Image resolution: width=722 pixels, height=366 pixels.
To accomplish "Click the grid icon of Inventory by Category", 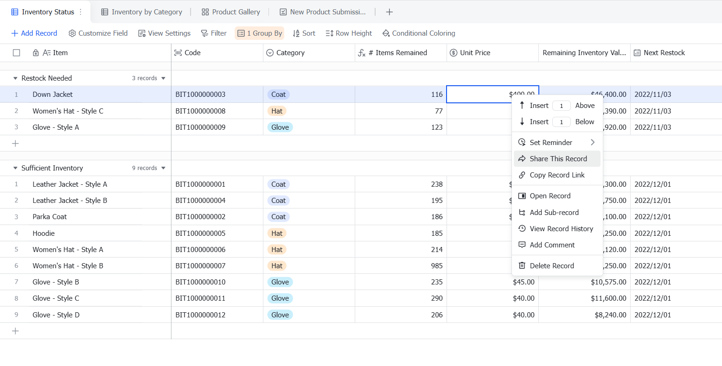I will [105, 12].
